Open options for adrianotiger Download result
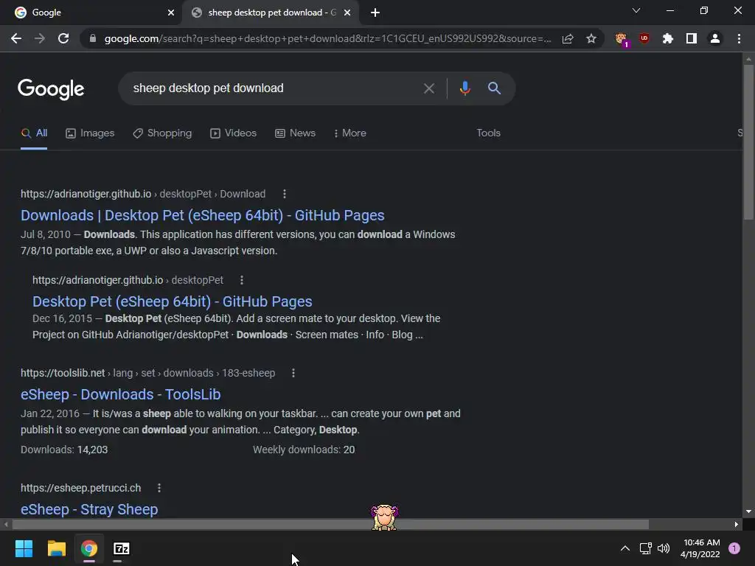Screen dimensions: 755x566 (285, 194)
